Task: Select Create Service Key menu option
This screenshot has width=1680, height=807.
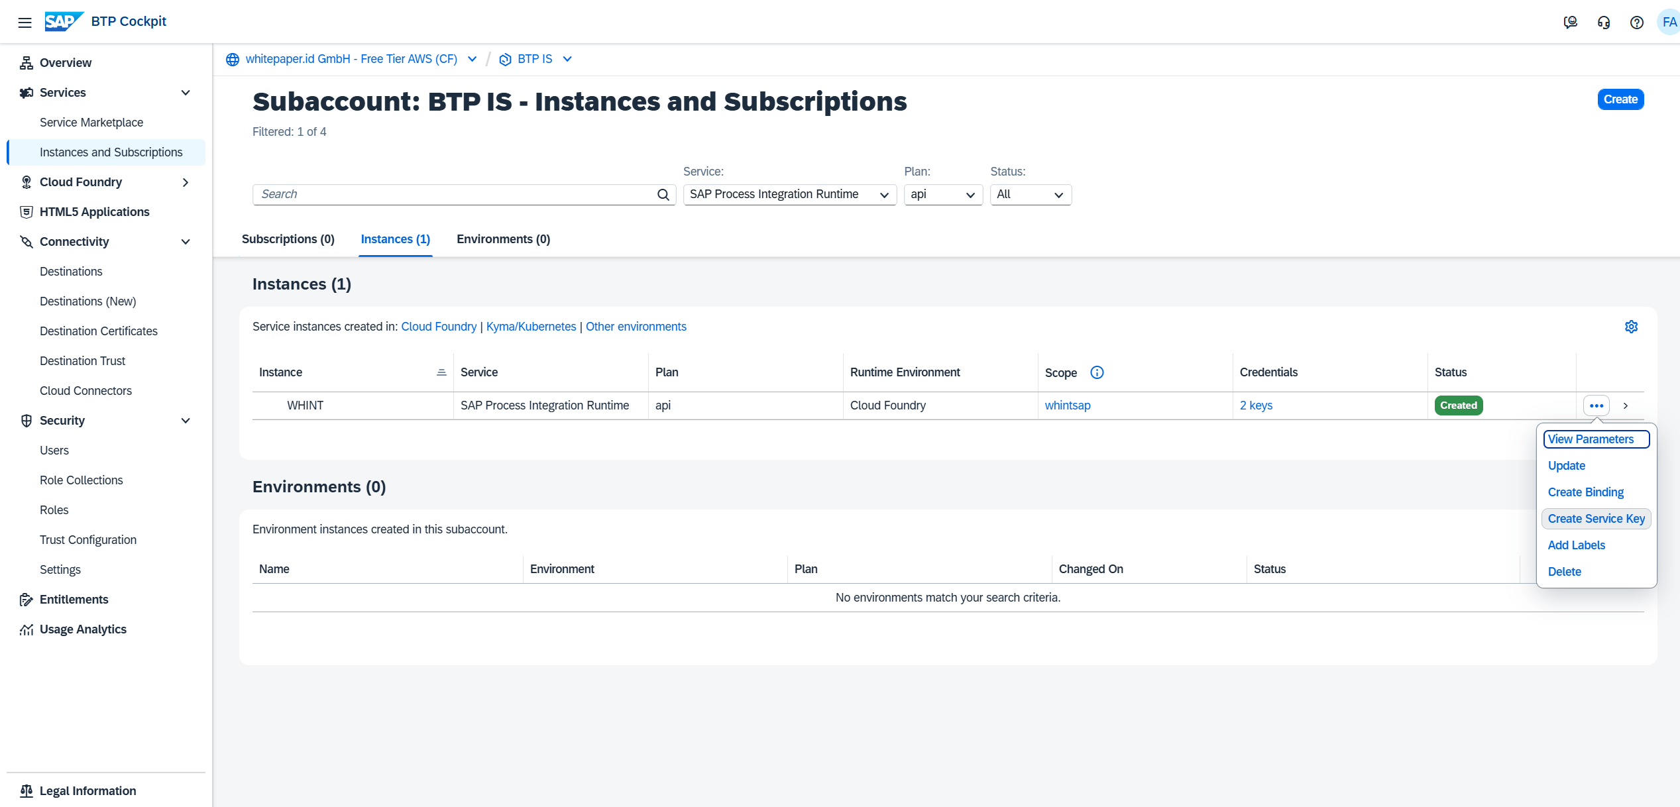Action: [x=1596, y=519]
